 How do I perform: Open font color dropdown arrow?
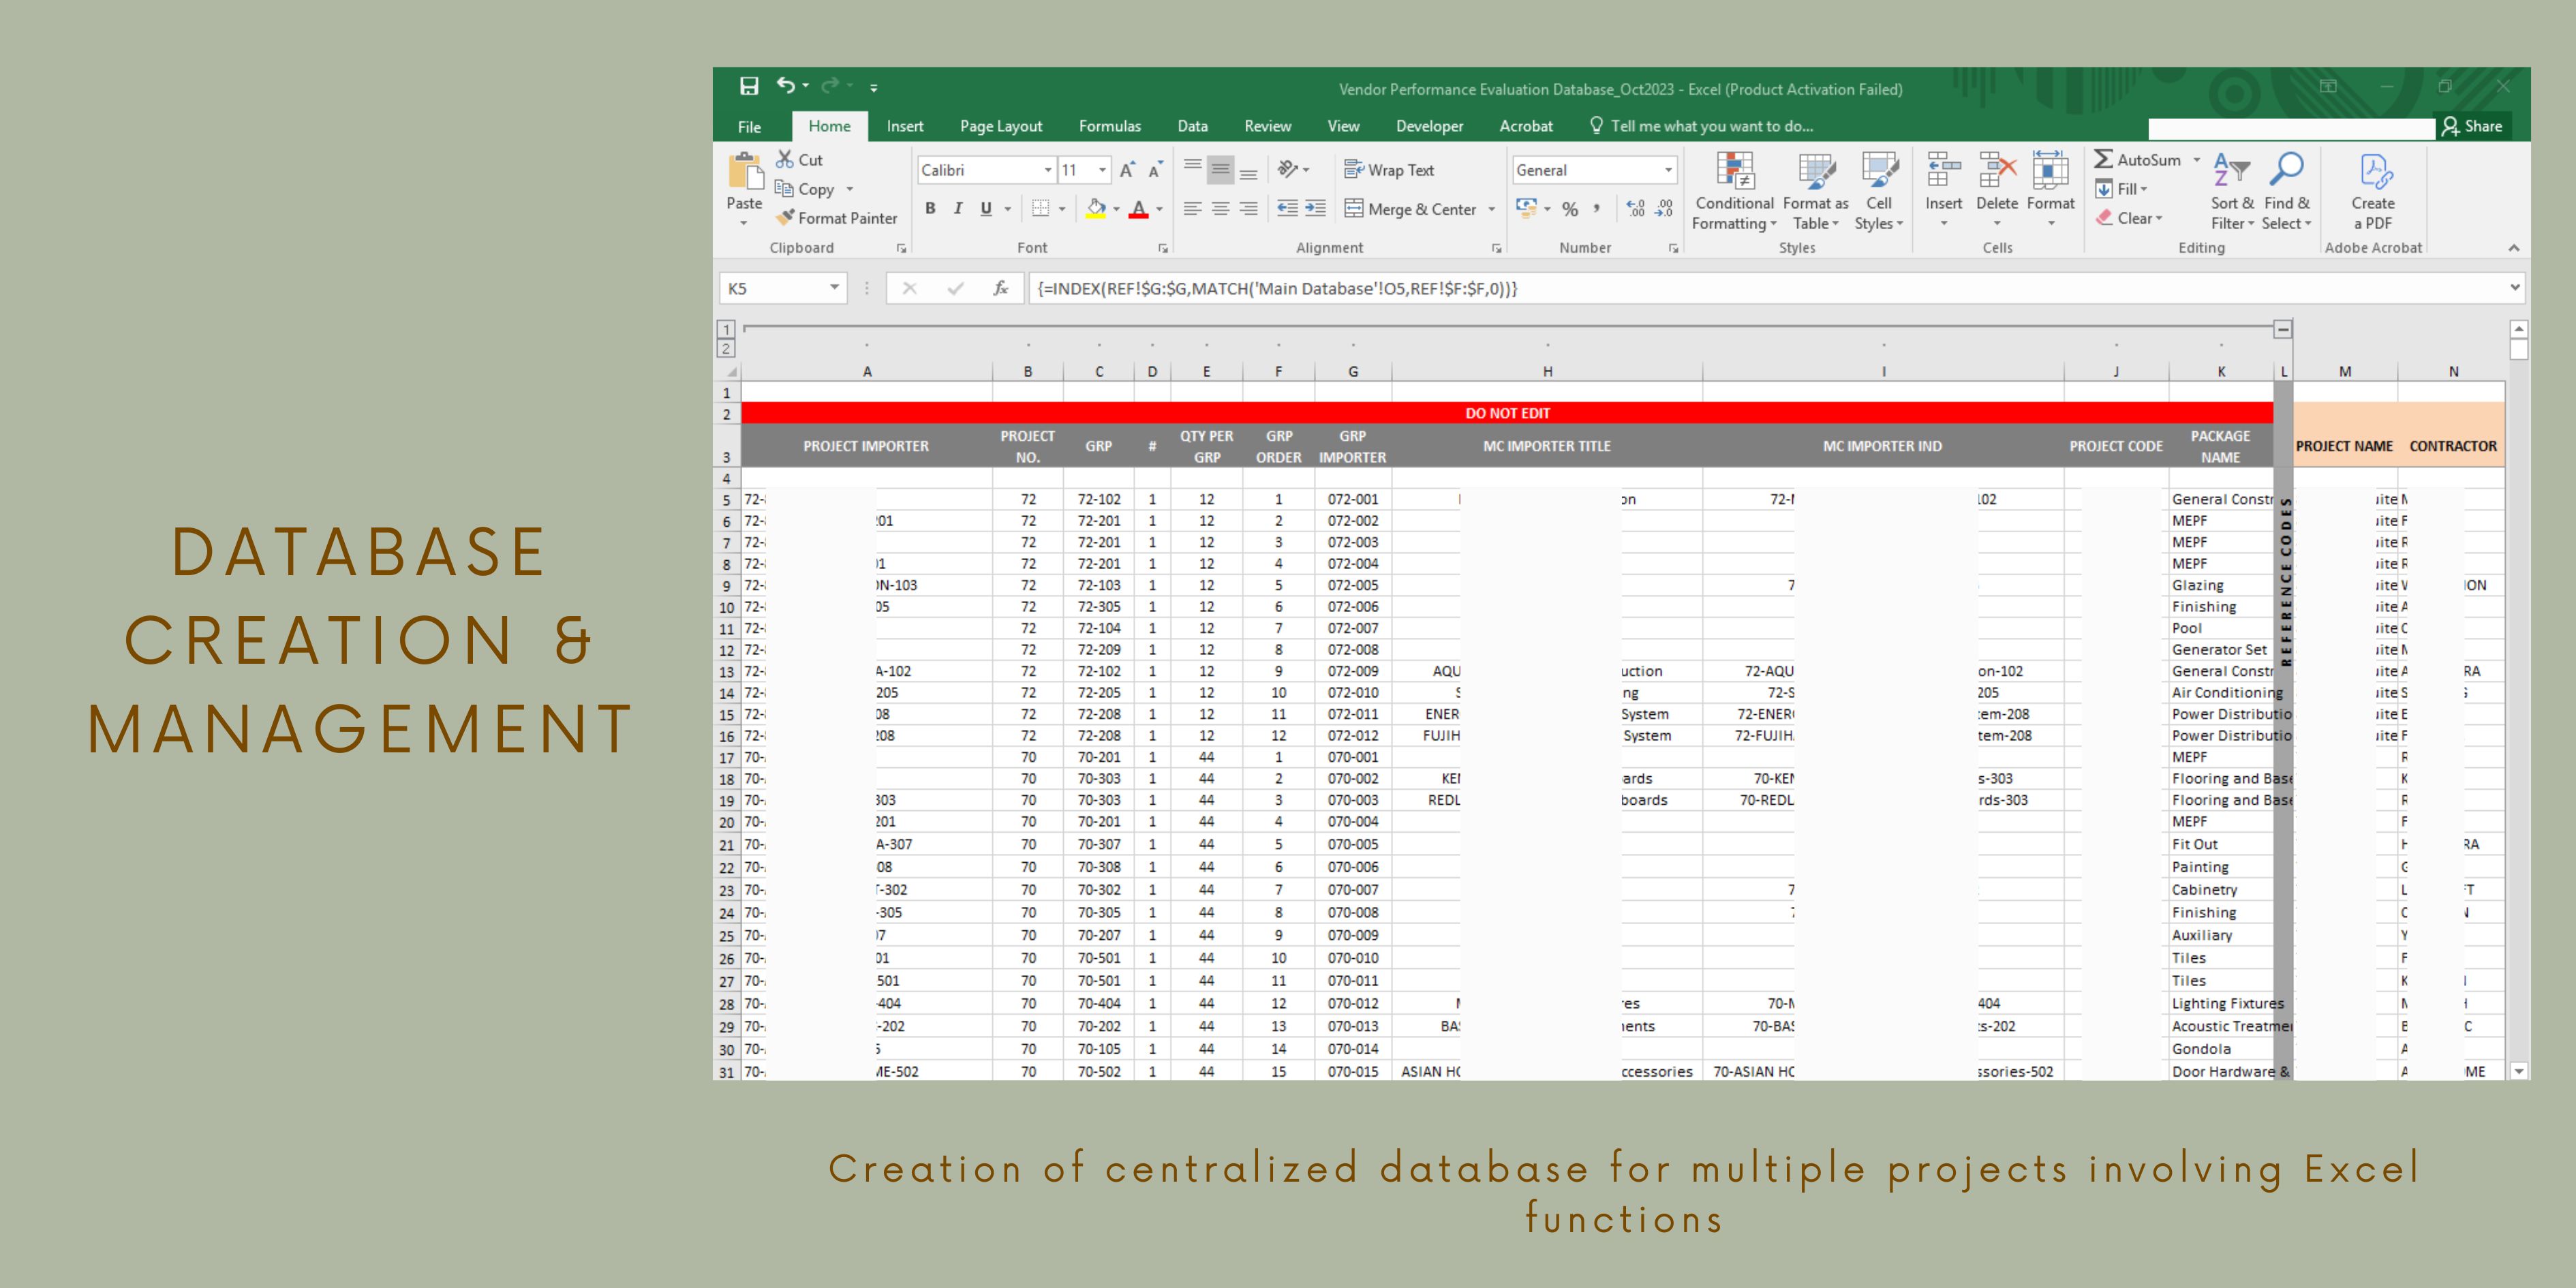[1159, 209]
